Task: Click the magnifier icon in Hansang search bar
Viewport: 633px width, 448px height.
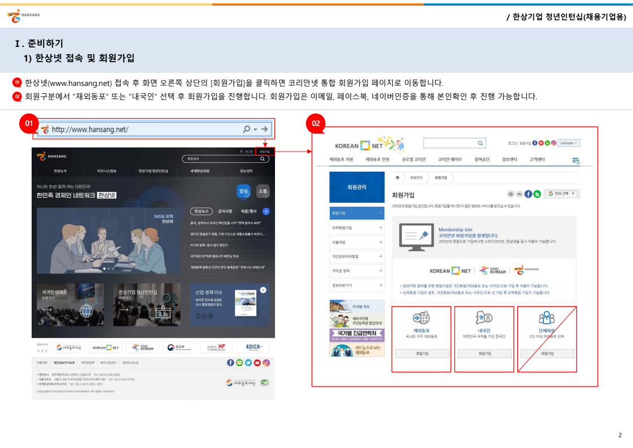Action: (x=261, y=159)
